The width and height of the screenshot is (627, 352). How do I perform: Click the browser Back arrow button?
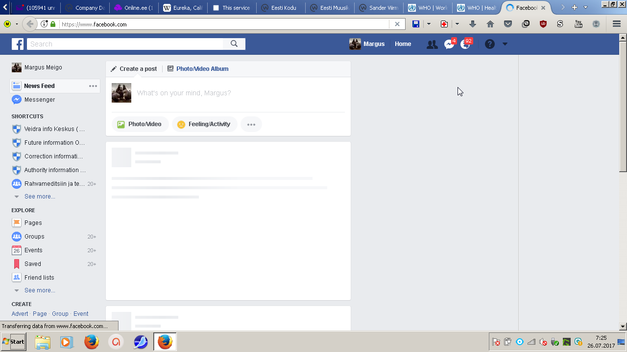[30, 24]
